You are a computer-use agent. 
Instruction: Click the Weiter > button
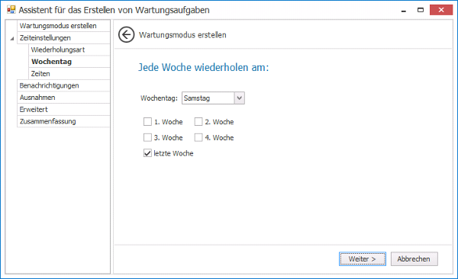click(x=362, y=259)
